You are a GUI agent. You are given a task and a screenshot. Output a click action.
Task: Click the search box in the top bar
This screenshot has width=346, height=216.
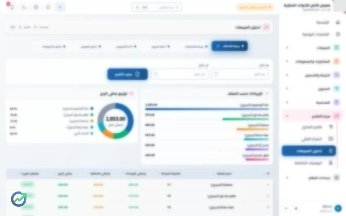157,7
